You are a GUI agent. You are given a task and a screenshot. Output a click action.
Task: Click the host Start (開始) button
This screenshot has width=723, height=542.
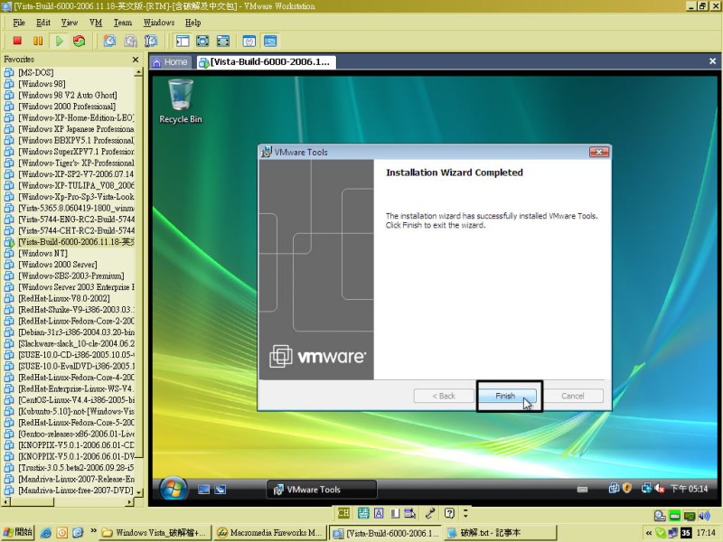point(17,532)
